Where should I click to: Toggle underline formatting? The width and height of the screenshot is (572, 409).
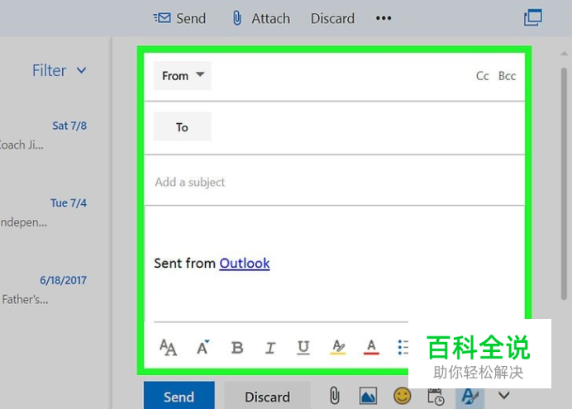tap(303, 347)
